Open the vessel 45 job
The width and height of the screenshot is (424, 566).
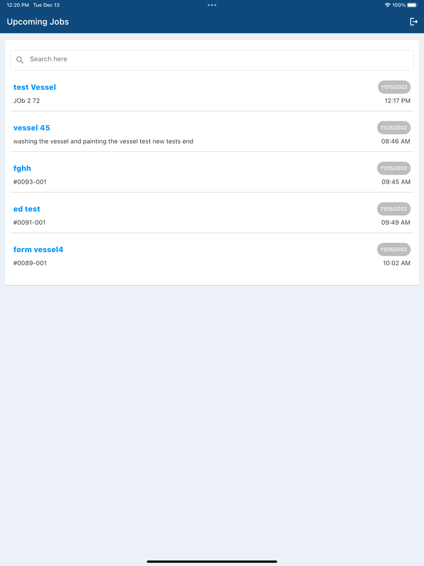coord(212,134)
